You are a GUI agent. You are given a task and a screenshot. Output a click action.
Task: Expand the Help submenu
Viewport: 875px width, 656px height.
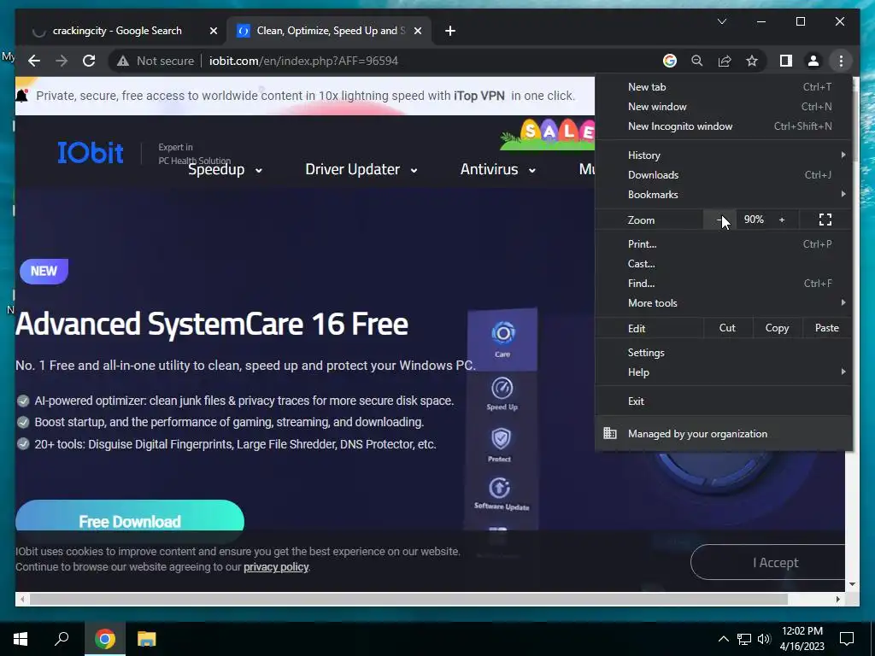click(724, 372)
